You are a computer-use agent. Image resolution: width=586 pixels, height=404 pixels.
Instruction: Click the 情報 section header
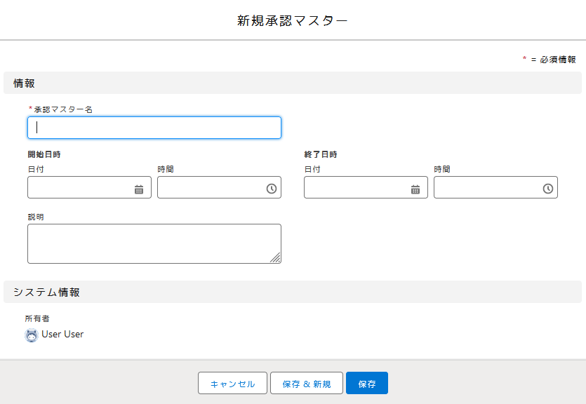(25, 83)
